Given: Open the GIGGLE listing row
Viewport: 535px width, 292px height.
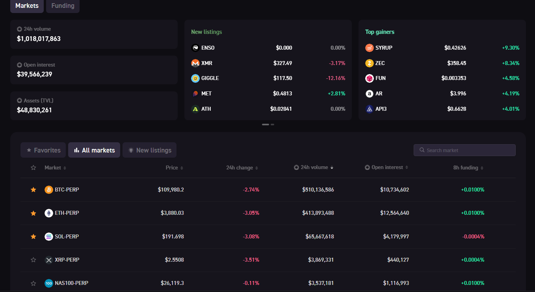Looking at the screenshot, I should click(x=268, y=78).
